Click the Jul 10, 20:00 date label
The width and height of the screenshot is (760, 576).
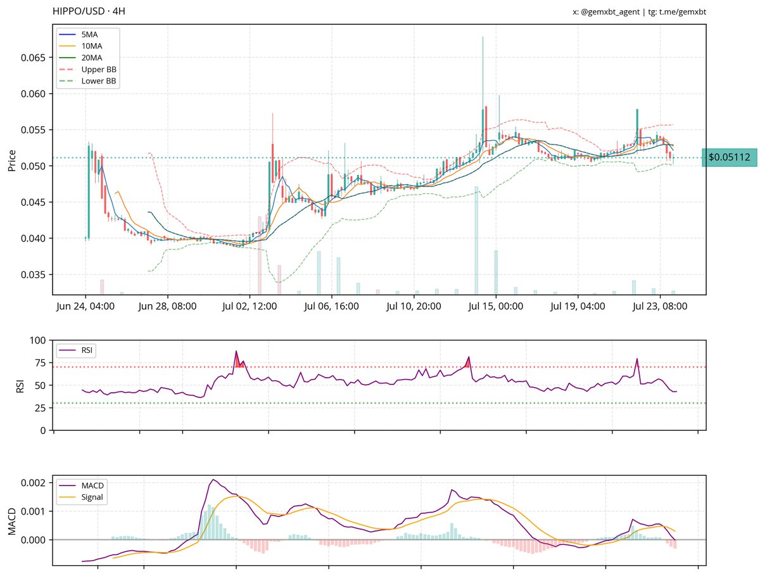pyautogui.click(x=414, y=306)
